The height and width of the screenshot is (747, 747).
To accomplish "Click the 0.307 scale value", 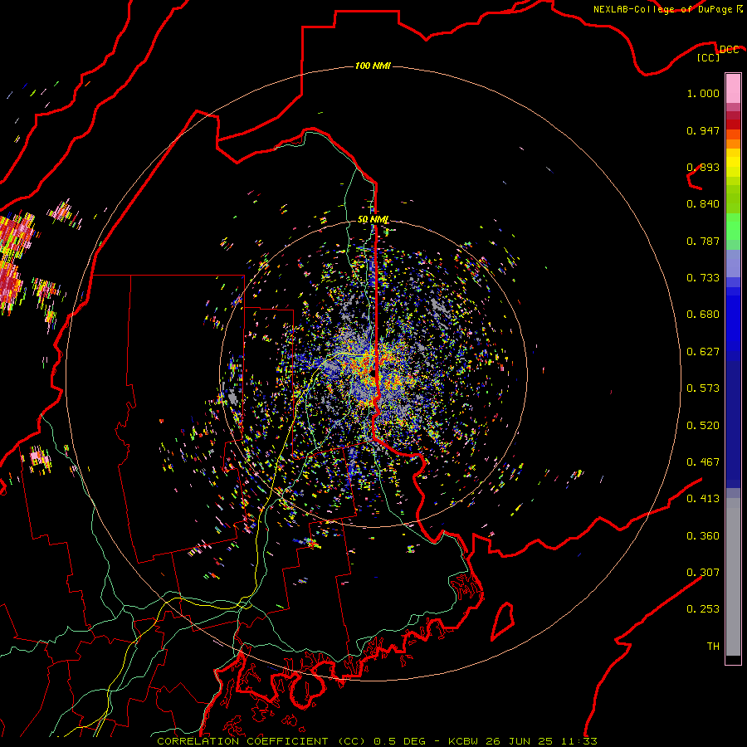I will click(703, 573).
